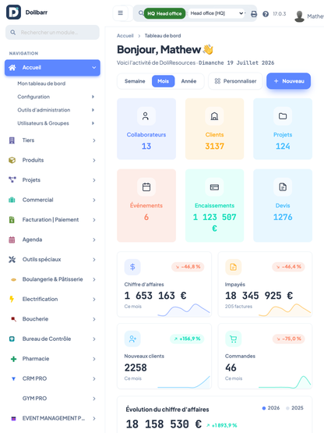The width and height of the screenshot is (324, 433).
Task: Click the 17.0.3 version text
Action: click(x=280, y=14)
